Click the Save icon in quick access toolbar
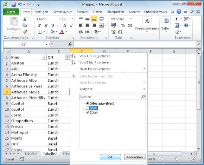This screenshot has width=204, height=165. pos(13,5)
